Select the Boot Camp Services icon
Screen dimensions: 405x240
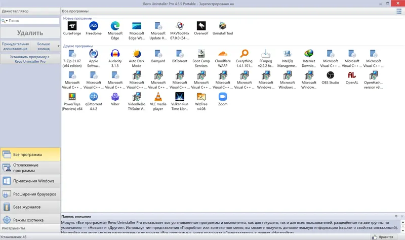[x=201, y=54]
